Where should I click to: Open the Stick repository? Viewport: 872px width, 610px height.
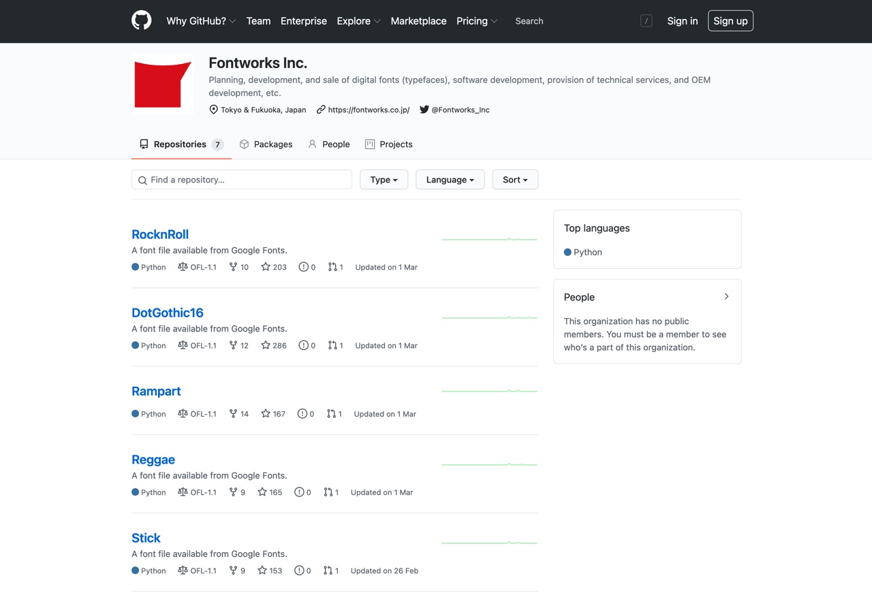coord(146,538)
